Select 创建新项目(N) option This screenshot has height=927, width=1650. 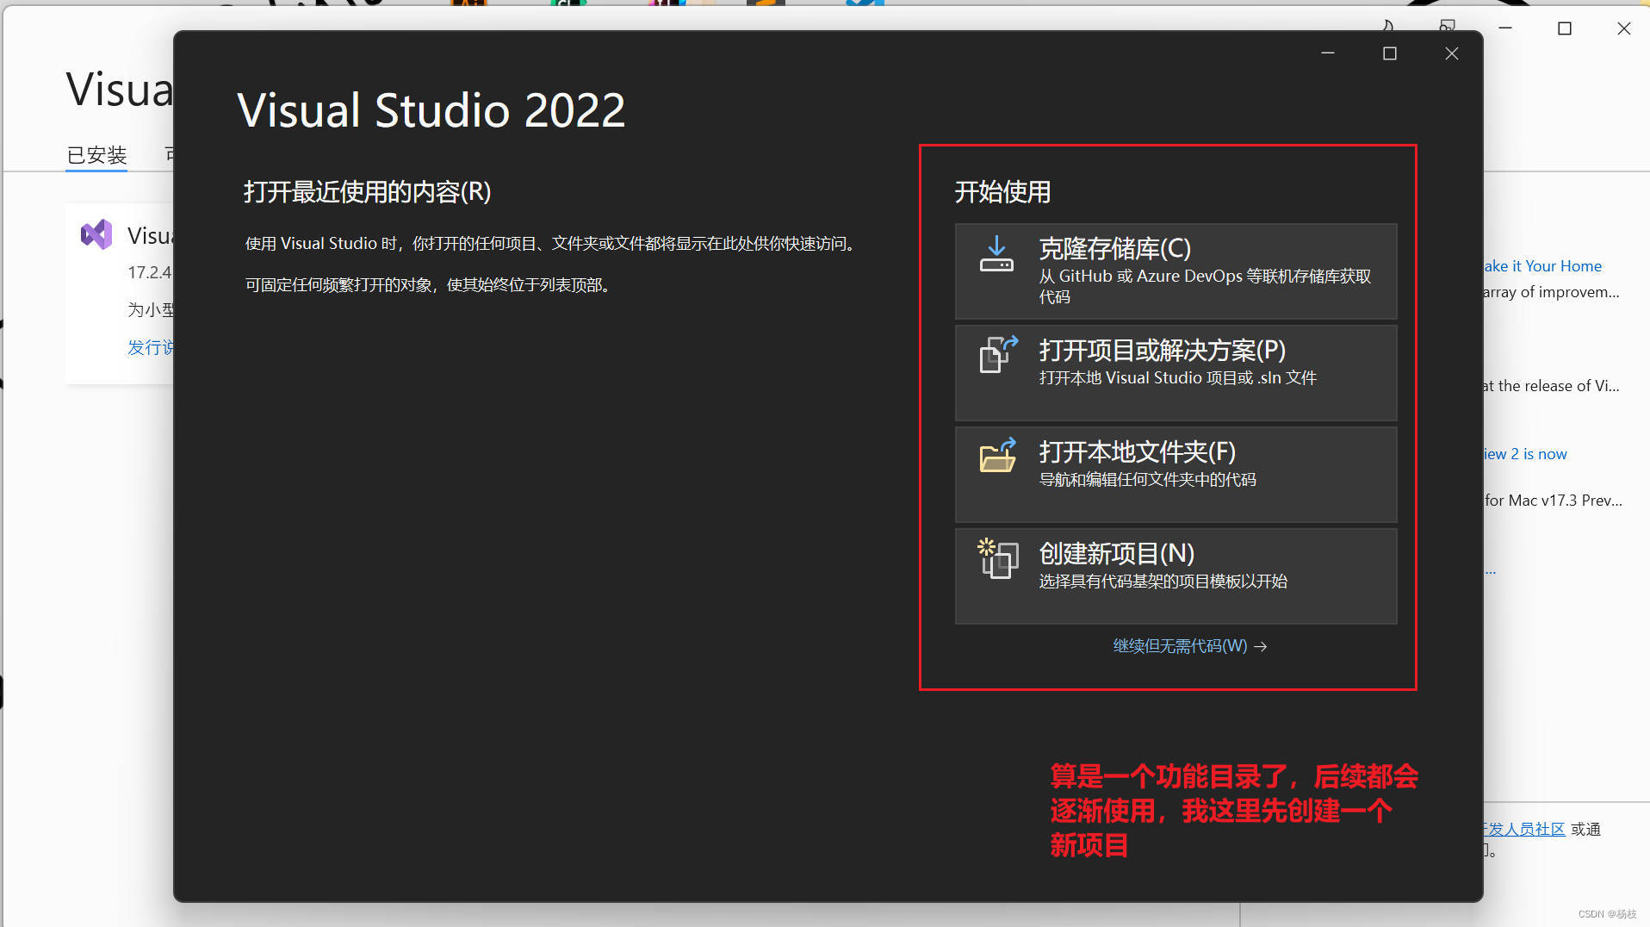pyautogui.click(x=1175, y=576)
